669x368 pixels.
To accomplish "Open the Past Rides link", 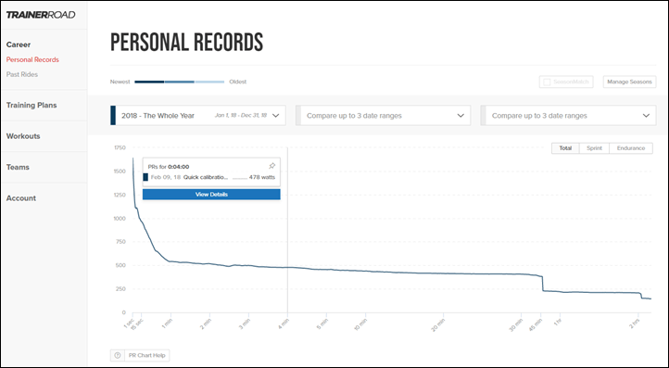I will [21, 74].
